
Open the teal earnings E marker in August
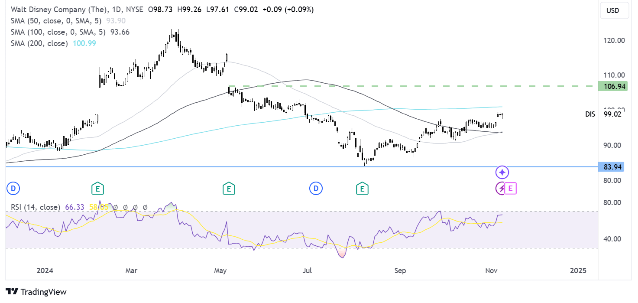(362, 189)
